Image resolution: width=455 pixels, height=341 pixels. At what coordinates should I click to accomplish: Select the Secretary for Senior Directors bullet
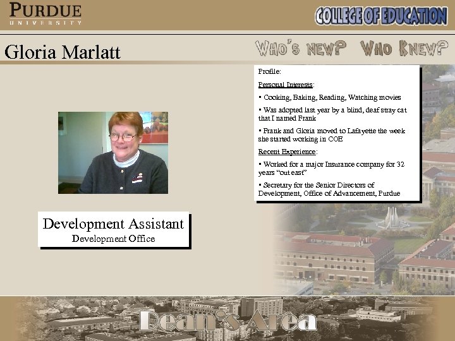coord(329,189)
